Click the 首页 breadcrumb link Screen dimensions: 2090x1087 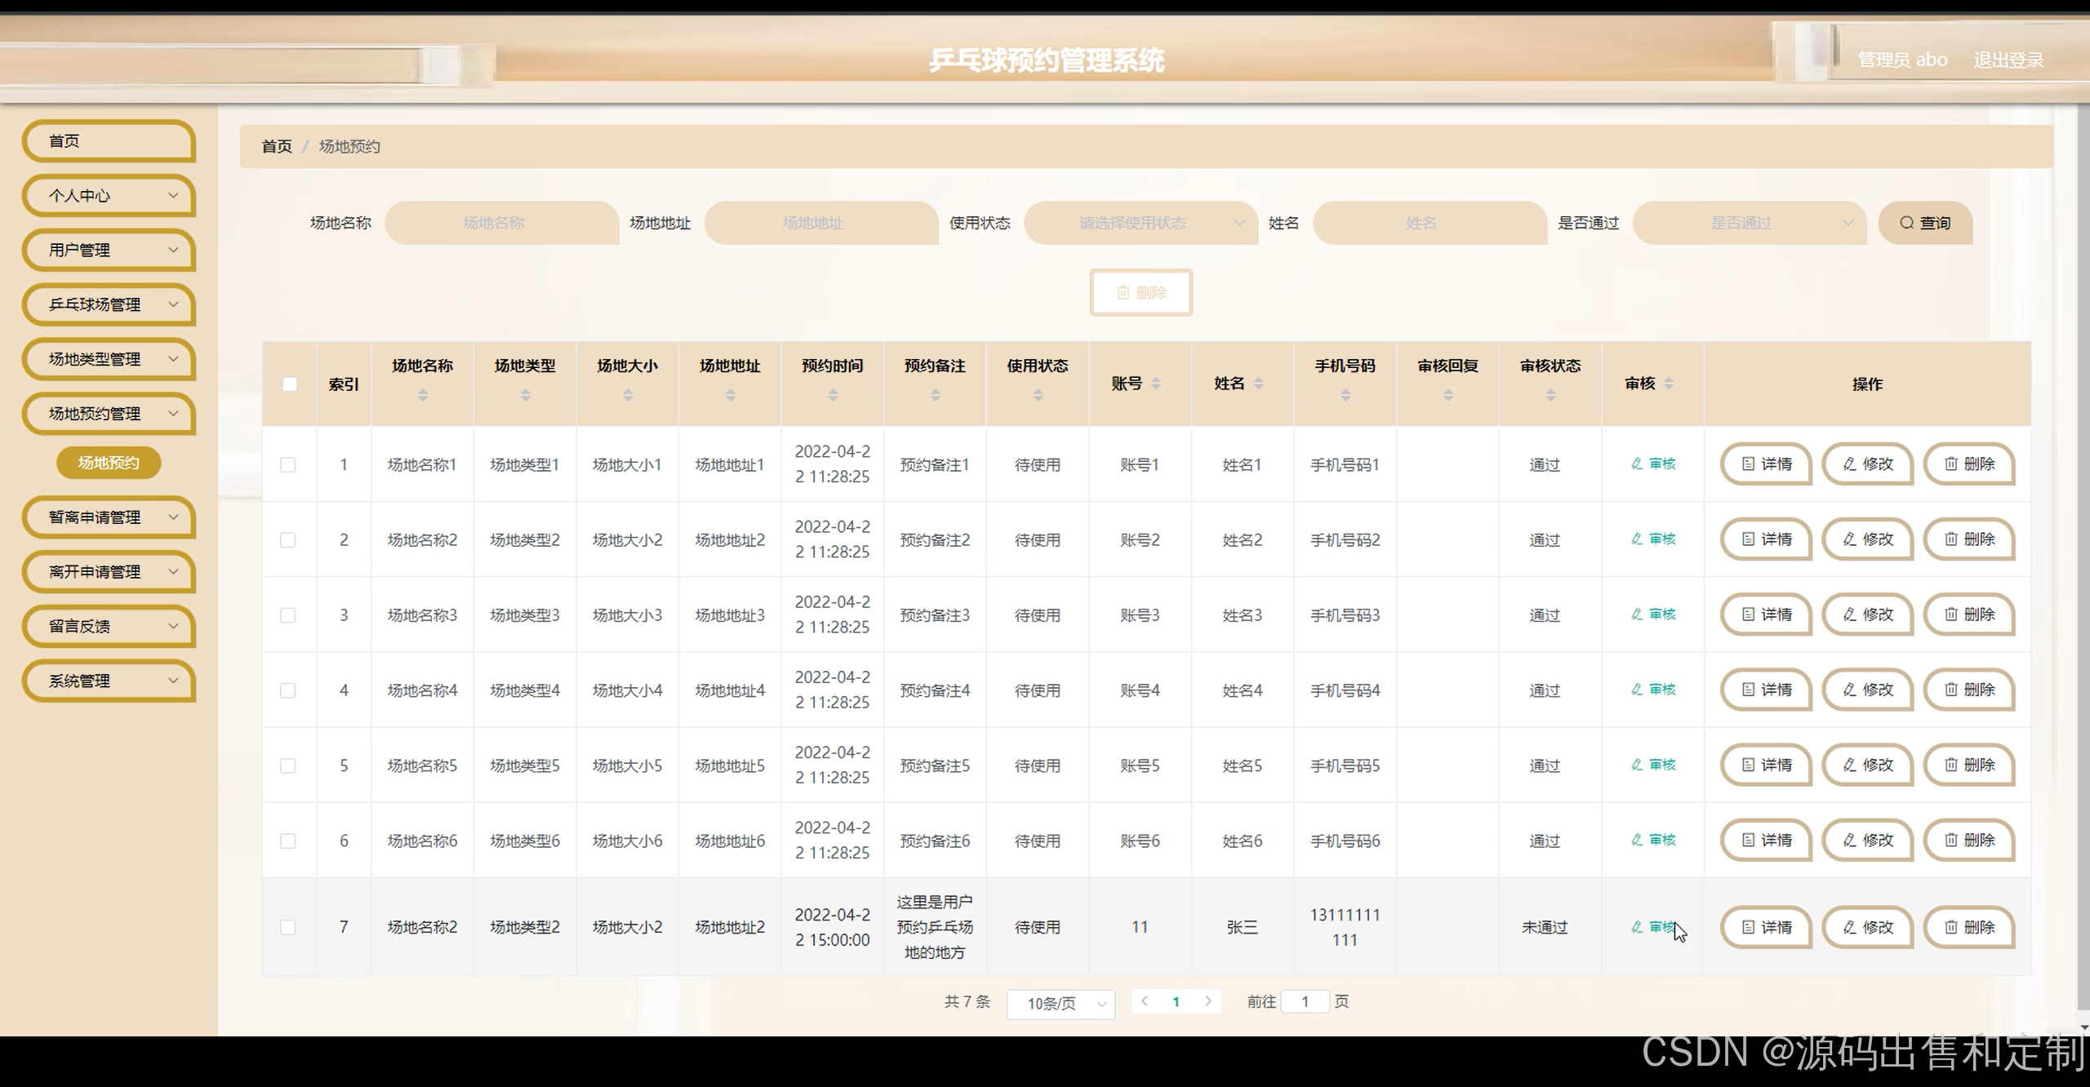pyautogui.click(x=277, y=146)
